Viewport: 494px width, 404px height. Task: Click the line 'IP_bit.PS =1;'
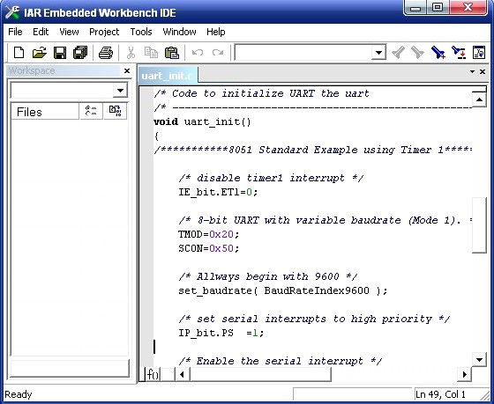coord(221,333)
